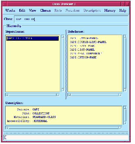
Task: Click Description horizontal scroll left arrow
Action: pyautogui.click(x=7, y=128)
